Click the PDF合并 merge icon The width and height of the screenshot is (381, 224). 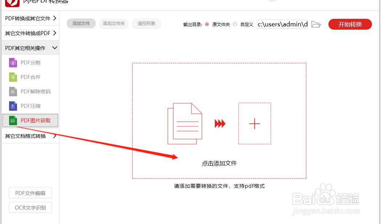coord(13,77)
